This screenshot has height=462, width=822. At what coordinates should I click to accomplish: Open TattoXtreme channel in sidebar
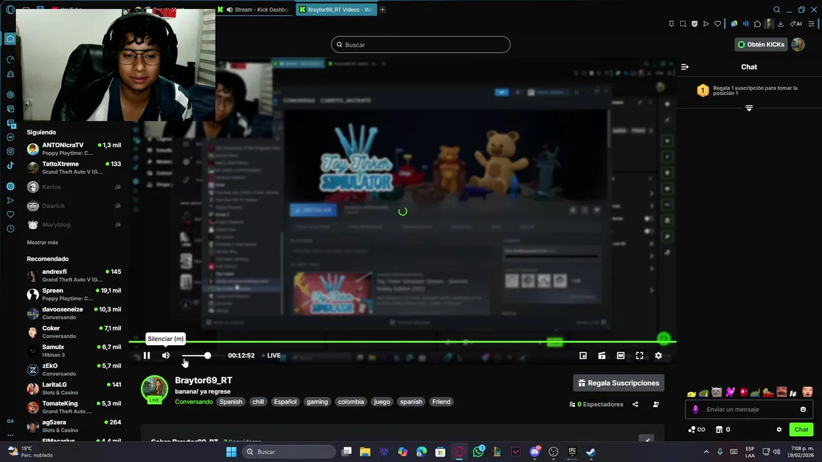(74, 168)
